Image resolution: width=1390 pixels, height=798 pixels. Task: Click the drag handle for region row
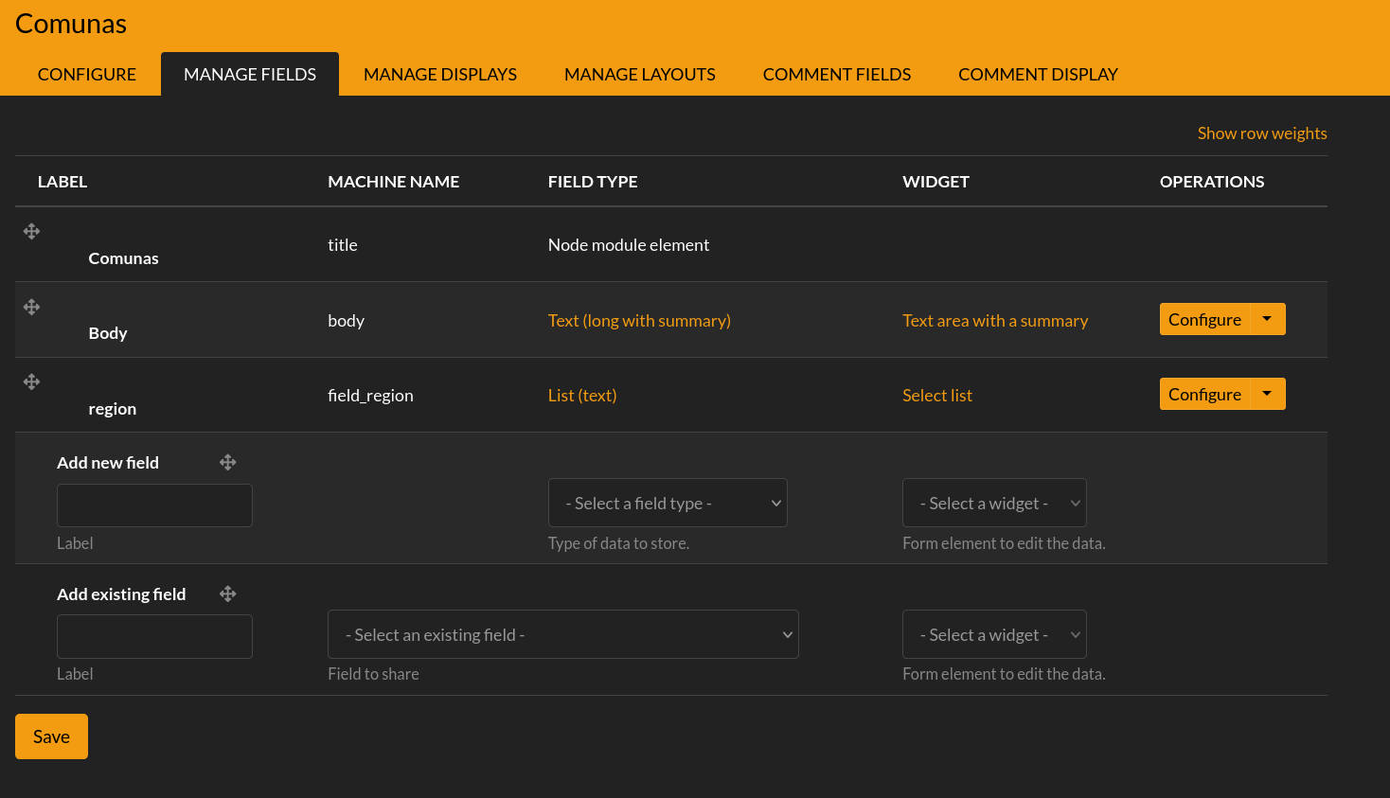click(31, 381)
